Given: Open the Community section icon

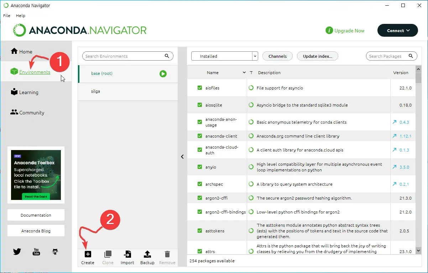Looking at the screenshot, I should (x=15, y=112).
